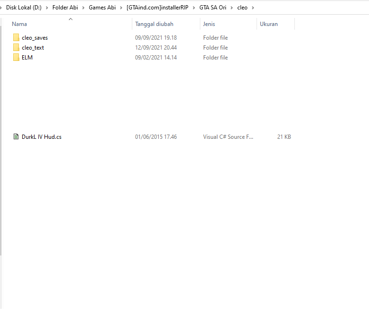
Task: Click the cleo breadcrumb segment
Action: click(242, 8)
